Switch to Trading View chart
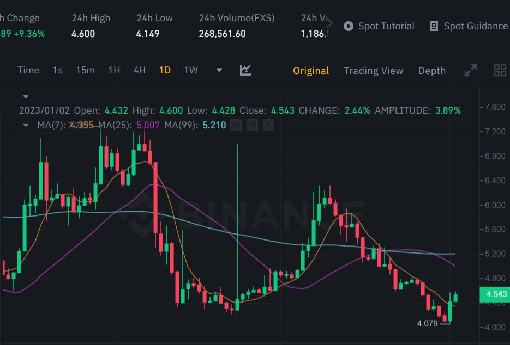 tap(374, 70)
